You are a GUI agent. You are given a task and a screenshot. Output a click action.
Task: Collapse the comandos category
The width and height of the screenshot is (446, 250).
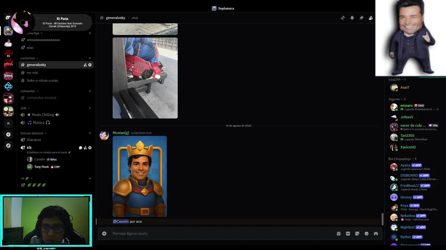29,91
